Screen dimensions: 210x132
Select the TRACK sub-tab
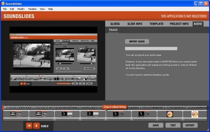113,30
